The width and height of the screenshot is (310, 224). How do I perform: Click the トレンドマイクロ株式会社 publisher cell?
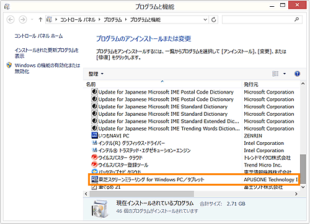[267, 158]
